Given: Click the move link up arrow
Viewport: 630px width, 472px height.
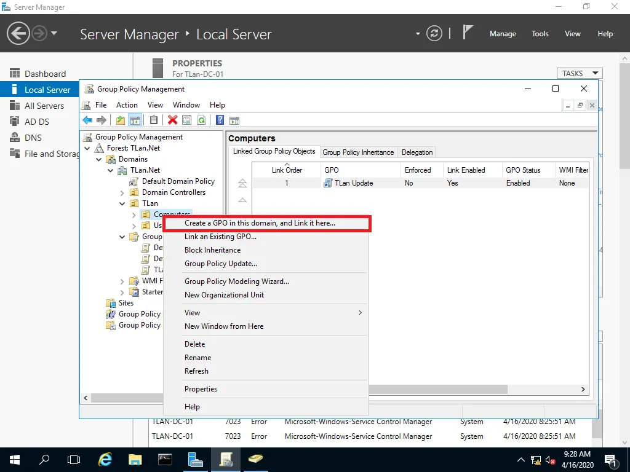Looking at the screenshot, I should 242,200.
